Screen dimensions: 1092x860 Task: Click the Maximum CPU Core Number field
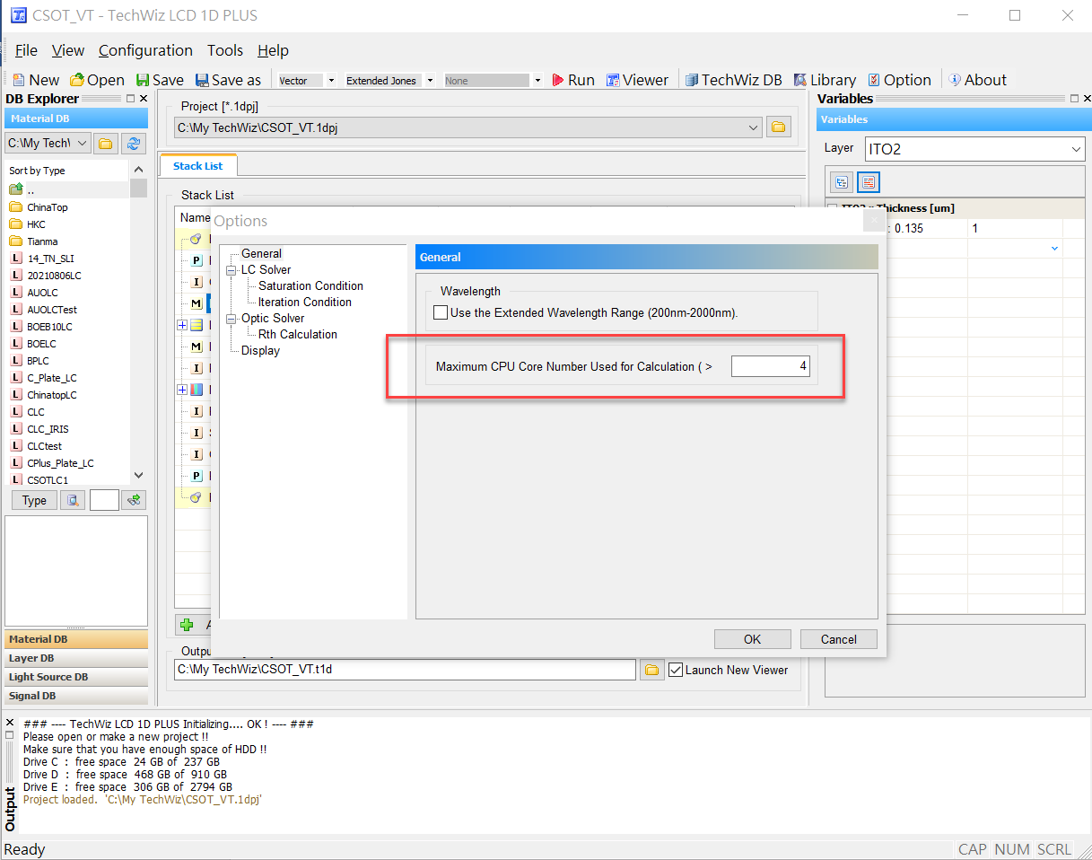point(770,366)
